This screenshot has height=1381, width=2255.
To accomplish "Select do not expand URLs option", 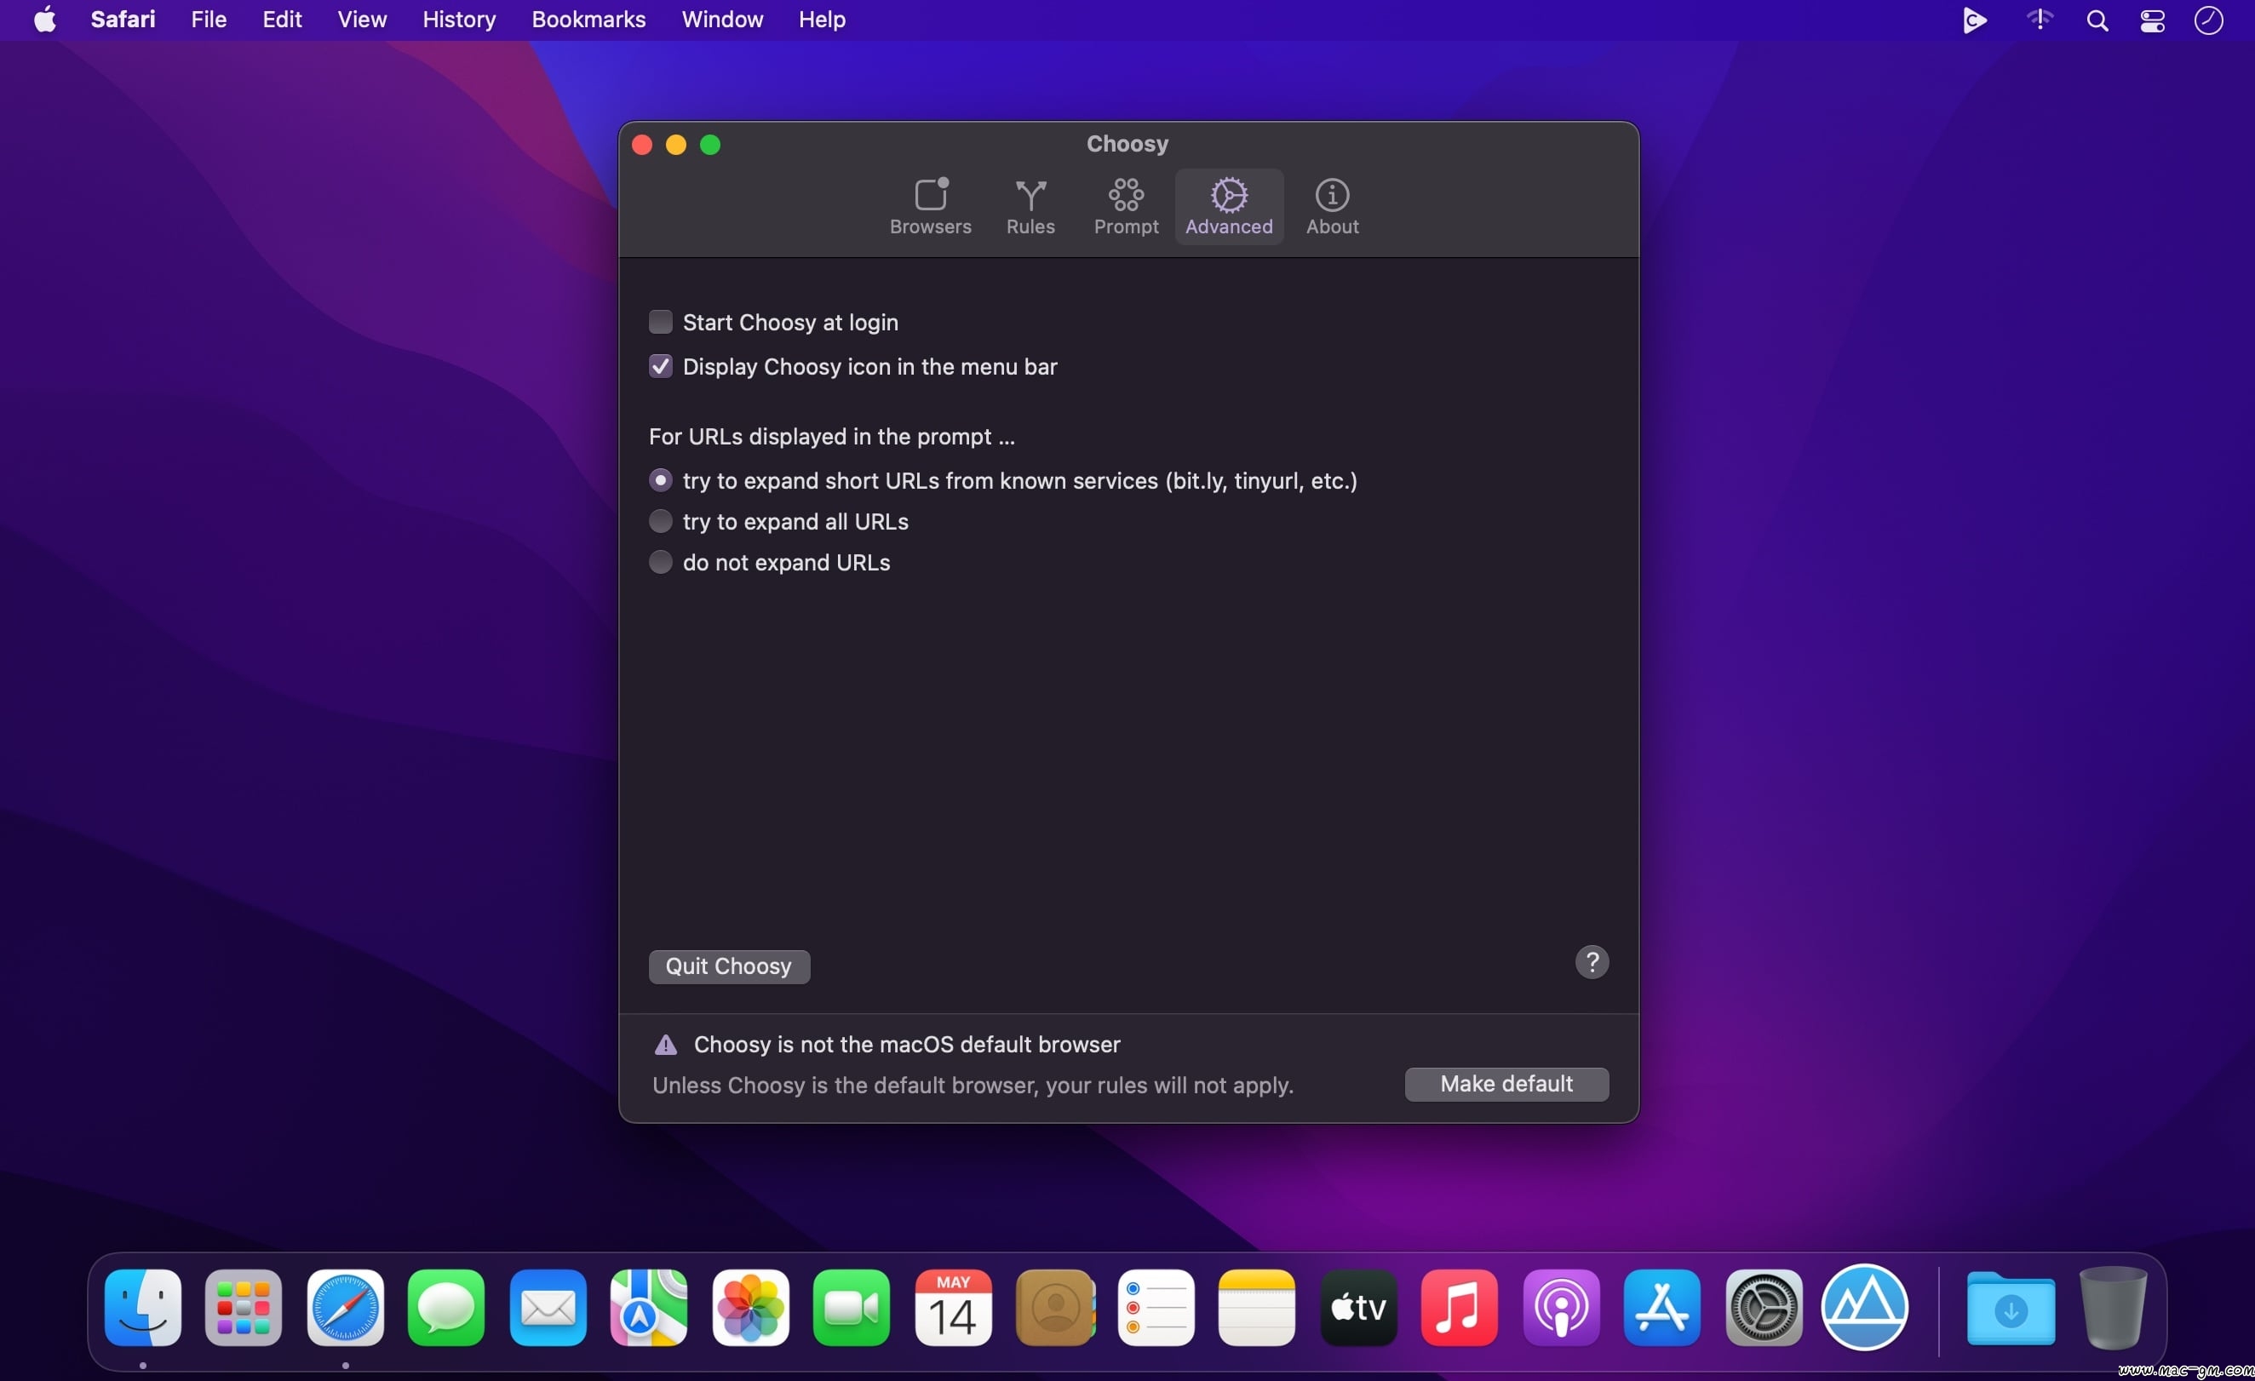I will [x=660, y=562].
